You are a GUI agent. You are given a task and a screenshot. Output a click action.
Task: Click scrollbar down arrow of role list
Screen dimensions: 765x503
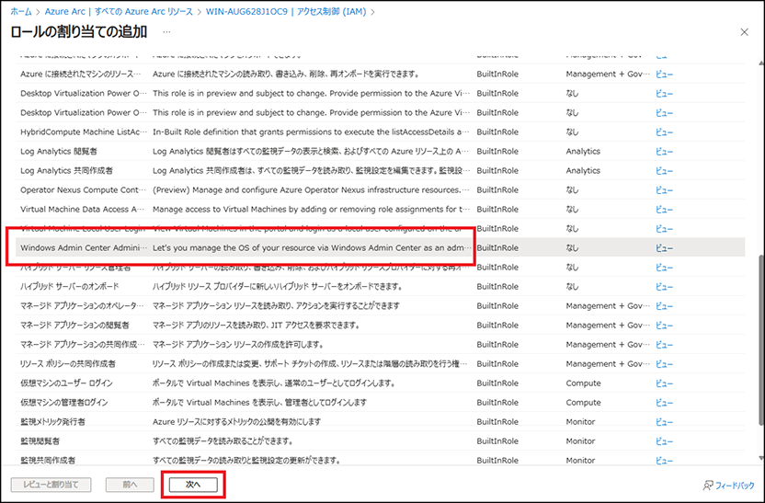pyautogui.click(x=761, y=458)
